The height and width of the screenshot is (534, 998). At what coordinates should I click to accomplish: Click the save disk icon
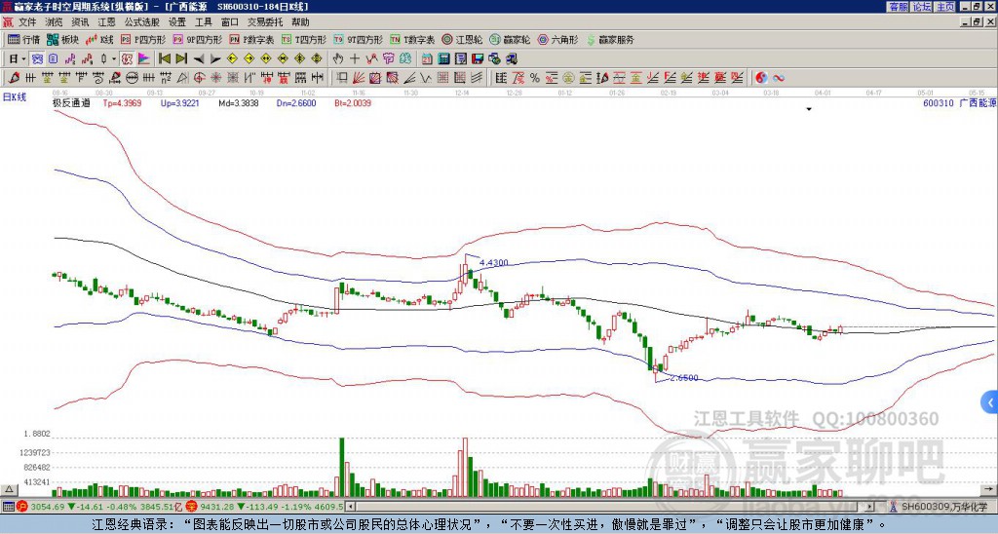(x=478, y=59)
